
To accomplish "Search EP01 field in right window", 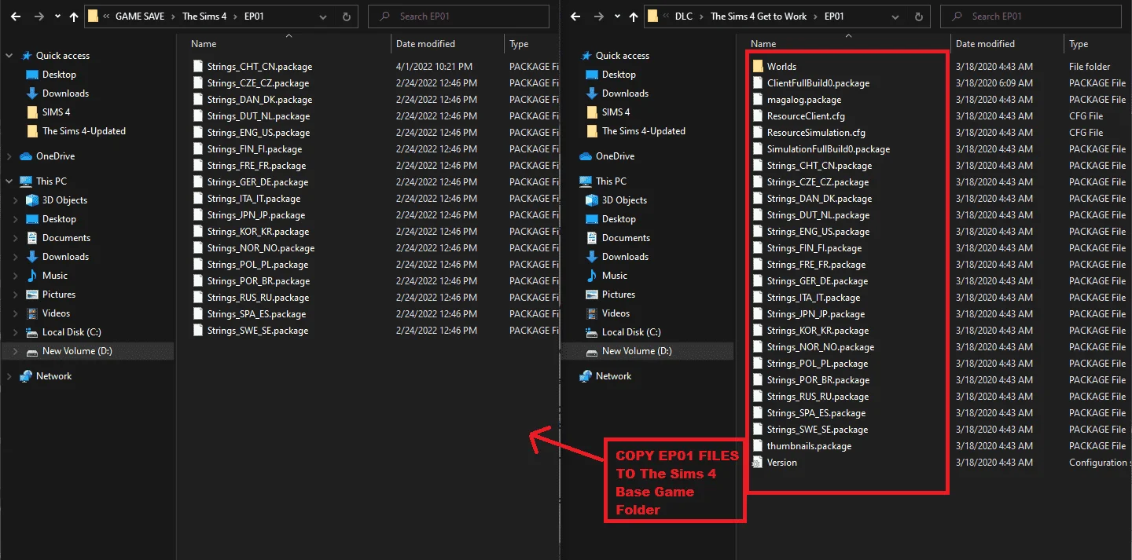I will 1031,16.
